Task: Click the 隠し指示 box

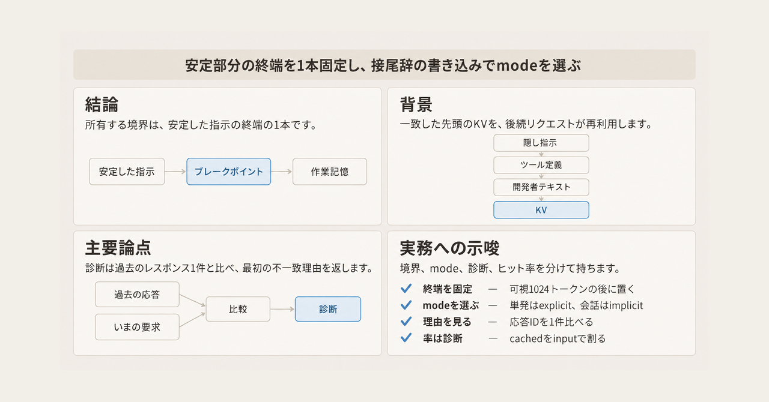Action: [541, 143]
